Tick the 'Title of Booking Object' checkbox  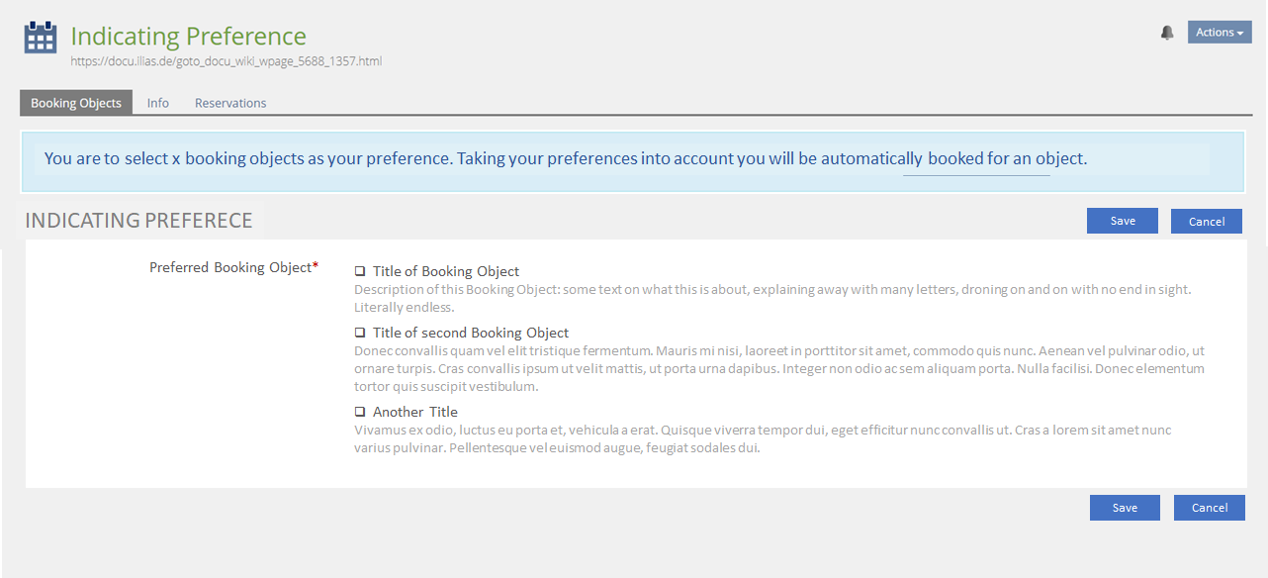(360, 271)
